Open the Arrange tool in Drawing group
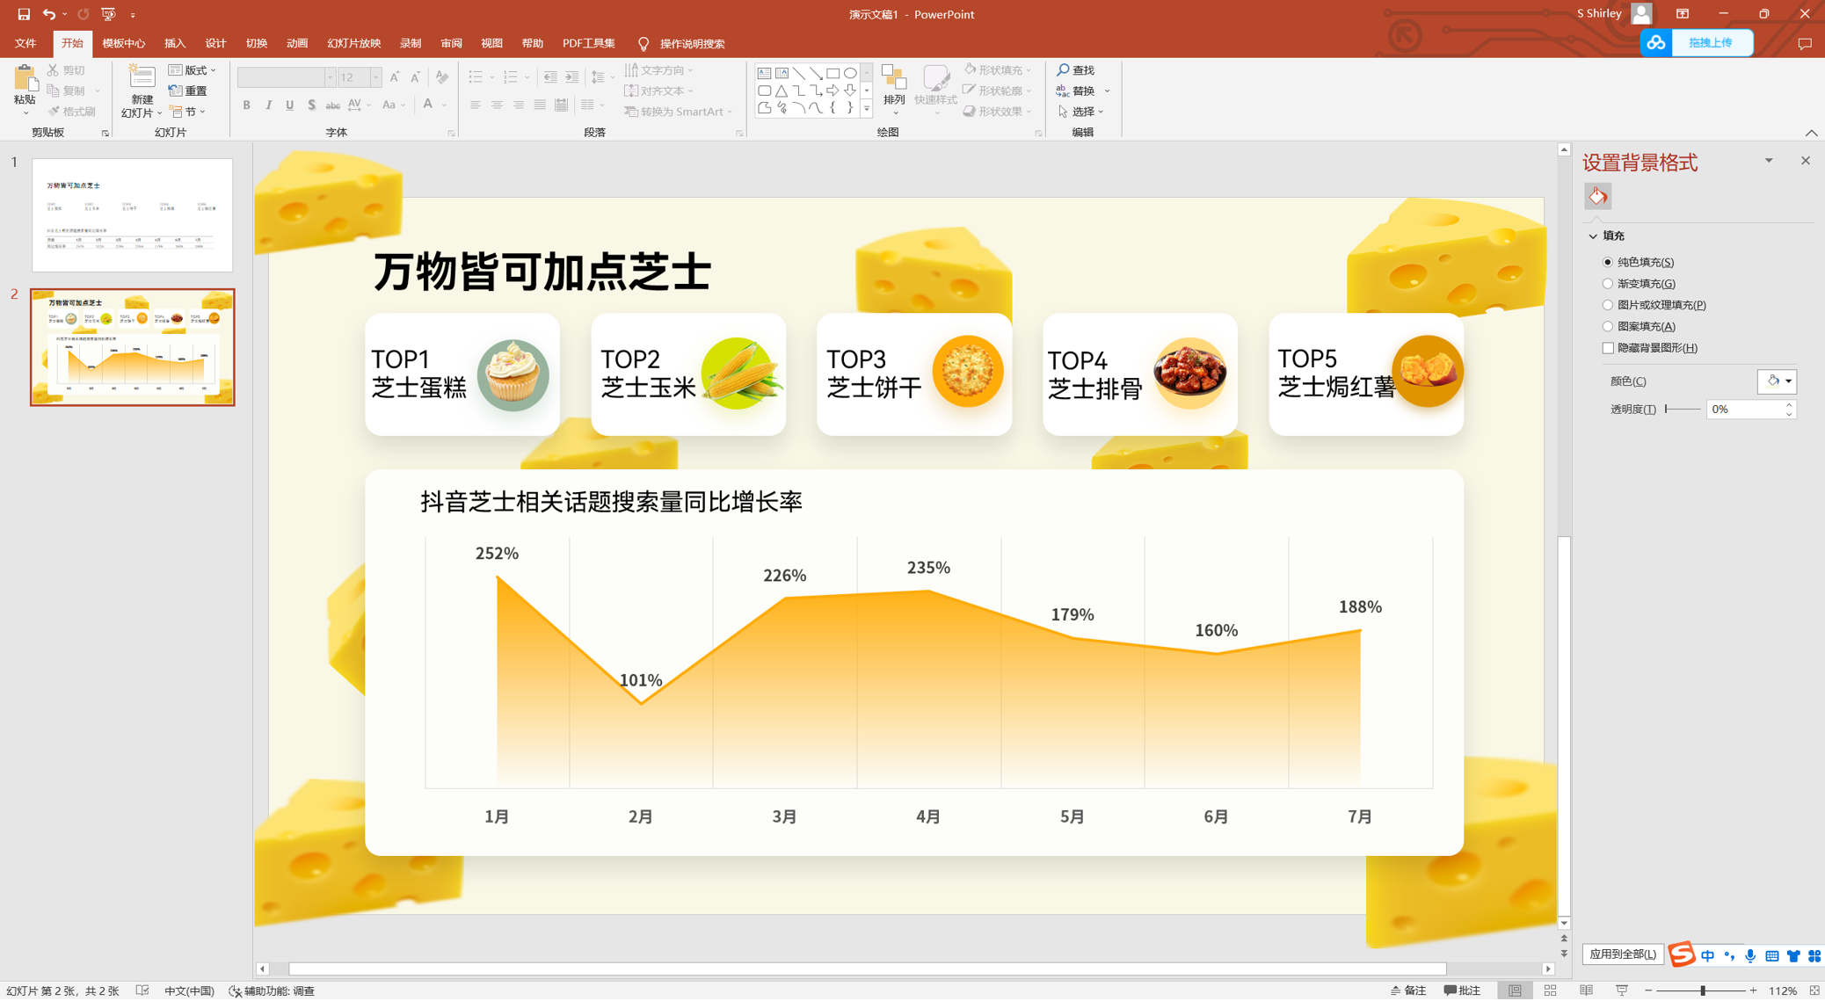This screenshot has width=1825, height=1001. (894, 89)
